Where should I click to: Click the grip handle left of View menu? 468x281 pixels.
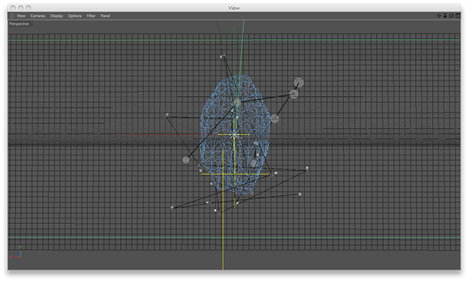12,16
